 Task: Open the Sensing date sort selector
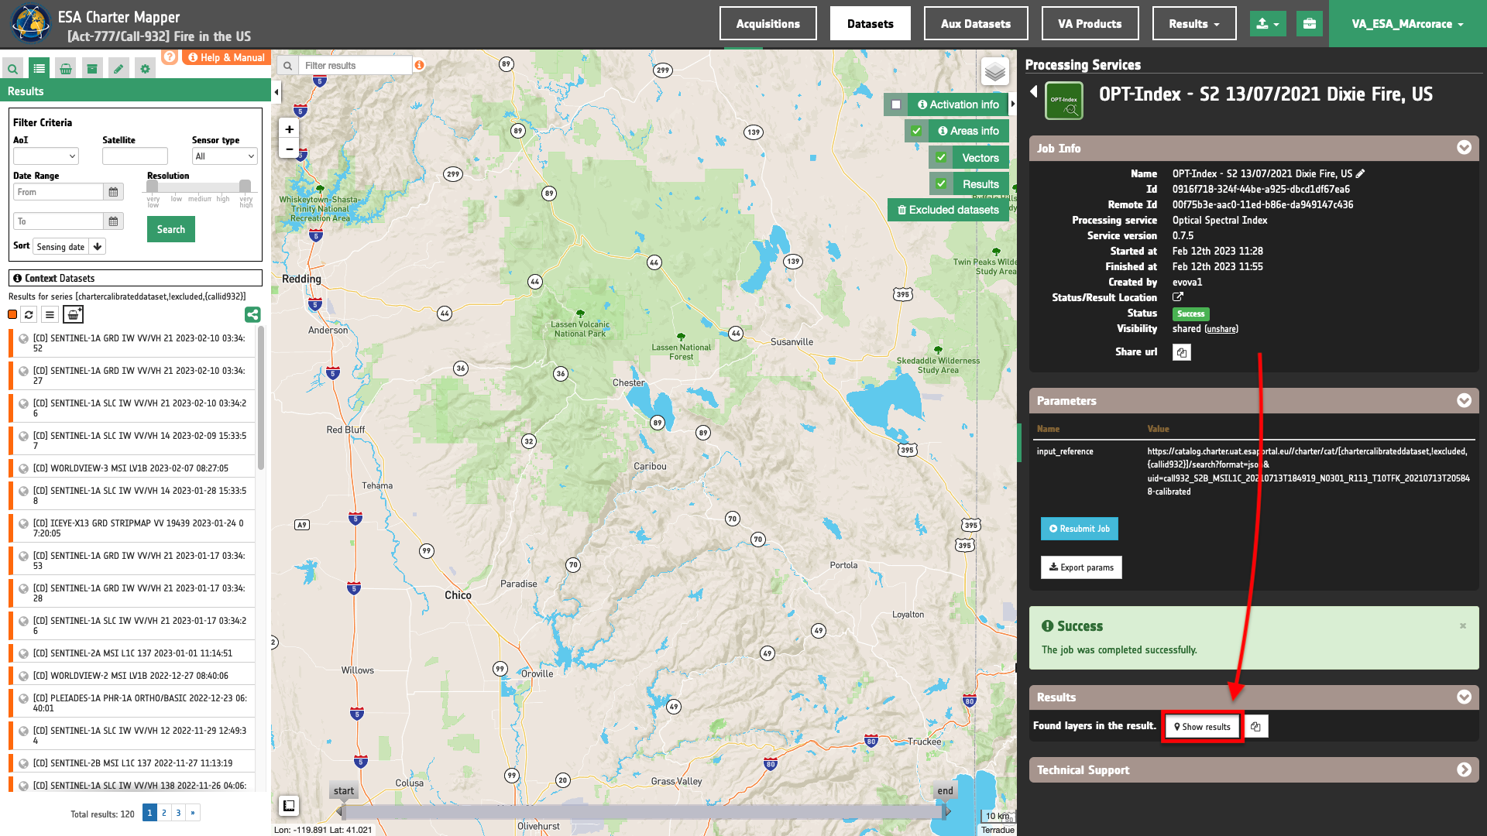[61, 247]
